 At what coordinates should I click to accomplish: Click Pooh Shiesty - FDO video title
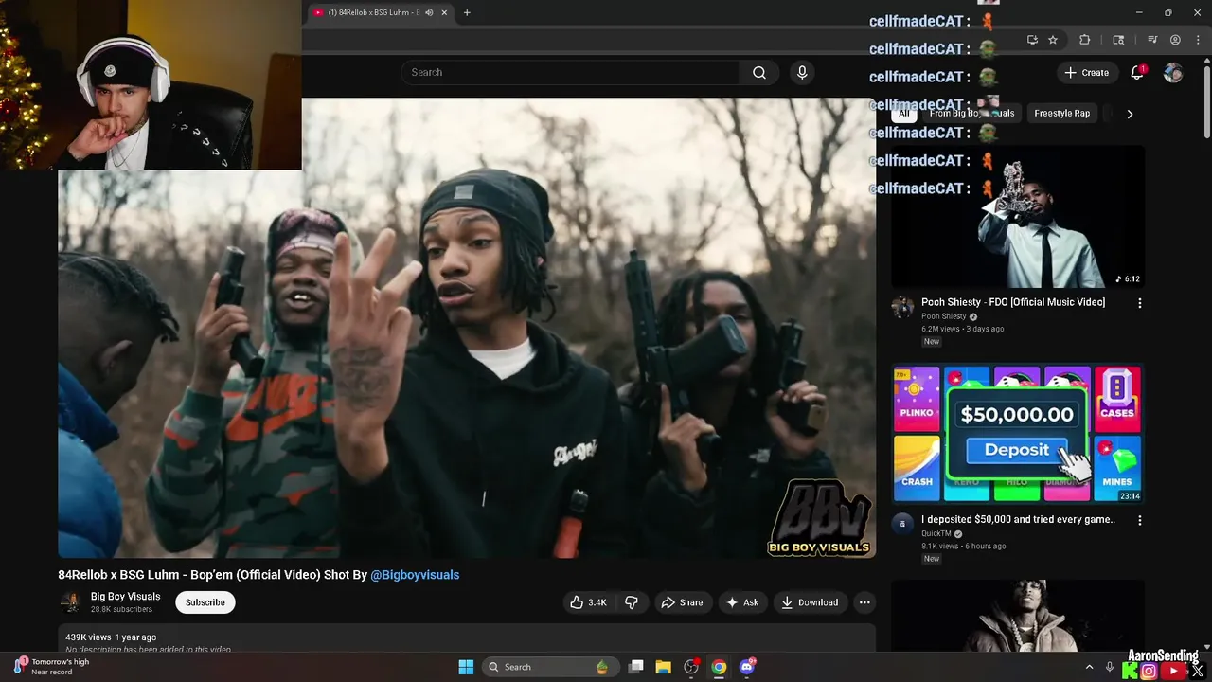[x=1013, y=302]
